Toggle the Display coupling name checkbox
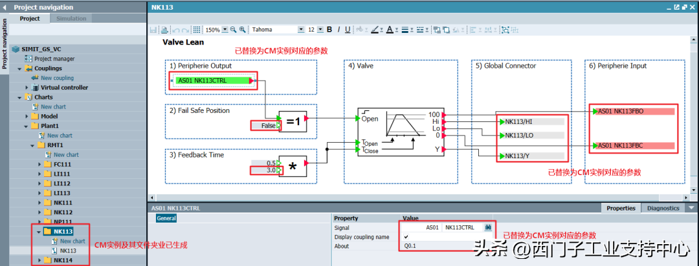Screen dimensions: 699x266 pyautogui.click(x=406, y=237)
